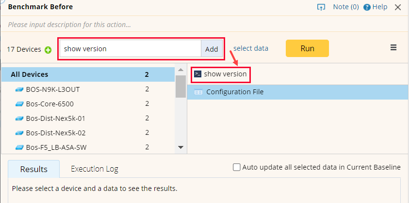This screenshot has height=203, width=410.
Task: Enable Auto update all selected data checkbox
Action: coord(237,167)
